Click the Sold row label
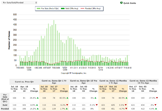 click(x=5, y=105)
